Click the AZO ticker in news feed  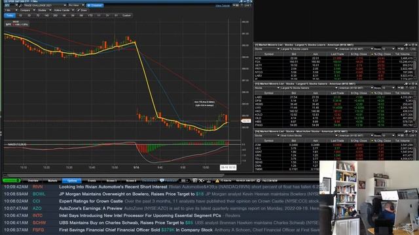click(x=37, y=208)
